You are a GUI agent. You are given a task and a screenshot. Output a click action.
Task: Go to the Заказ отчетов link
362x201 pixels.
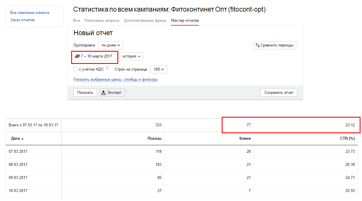click(22, 20)
